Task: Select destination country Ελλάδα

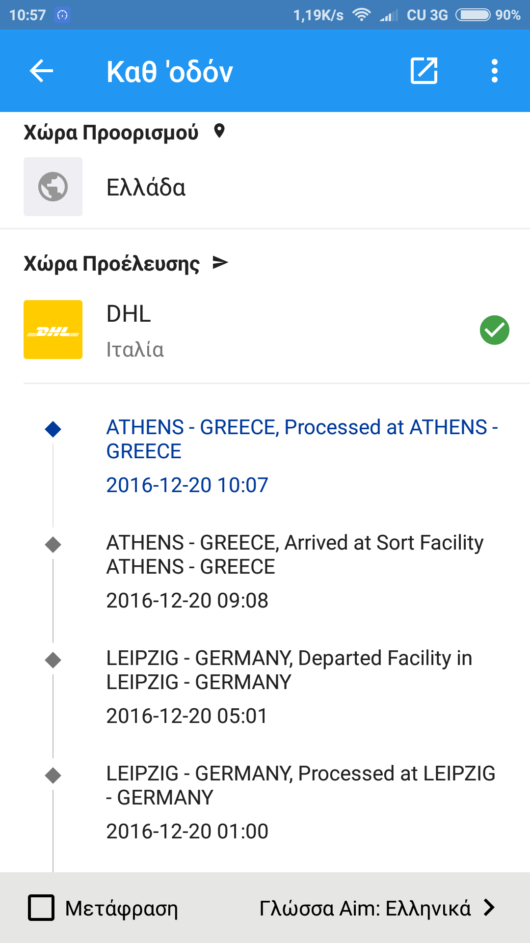Action: [146, 188]
